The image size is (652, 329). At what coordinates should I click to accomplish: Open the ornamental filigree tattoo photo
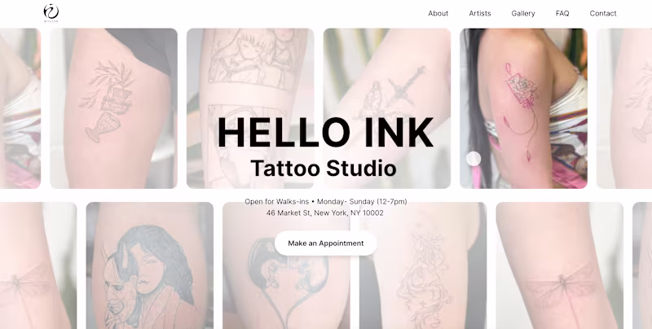[x=423, y=265]
